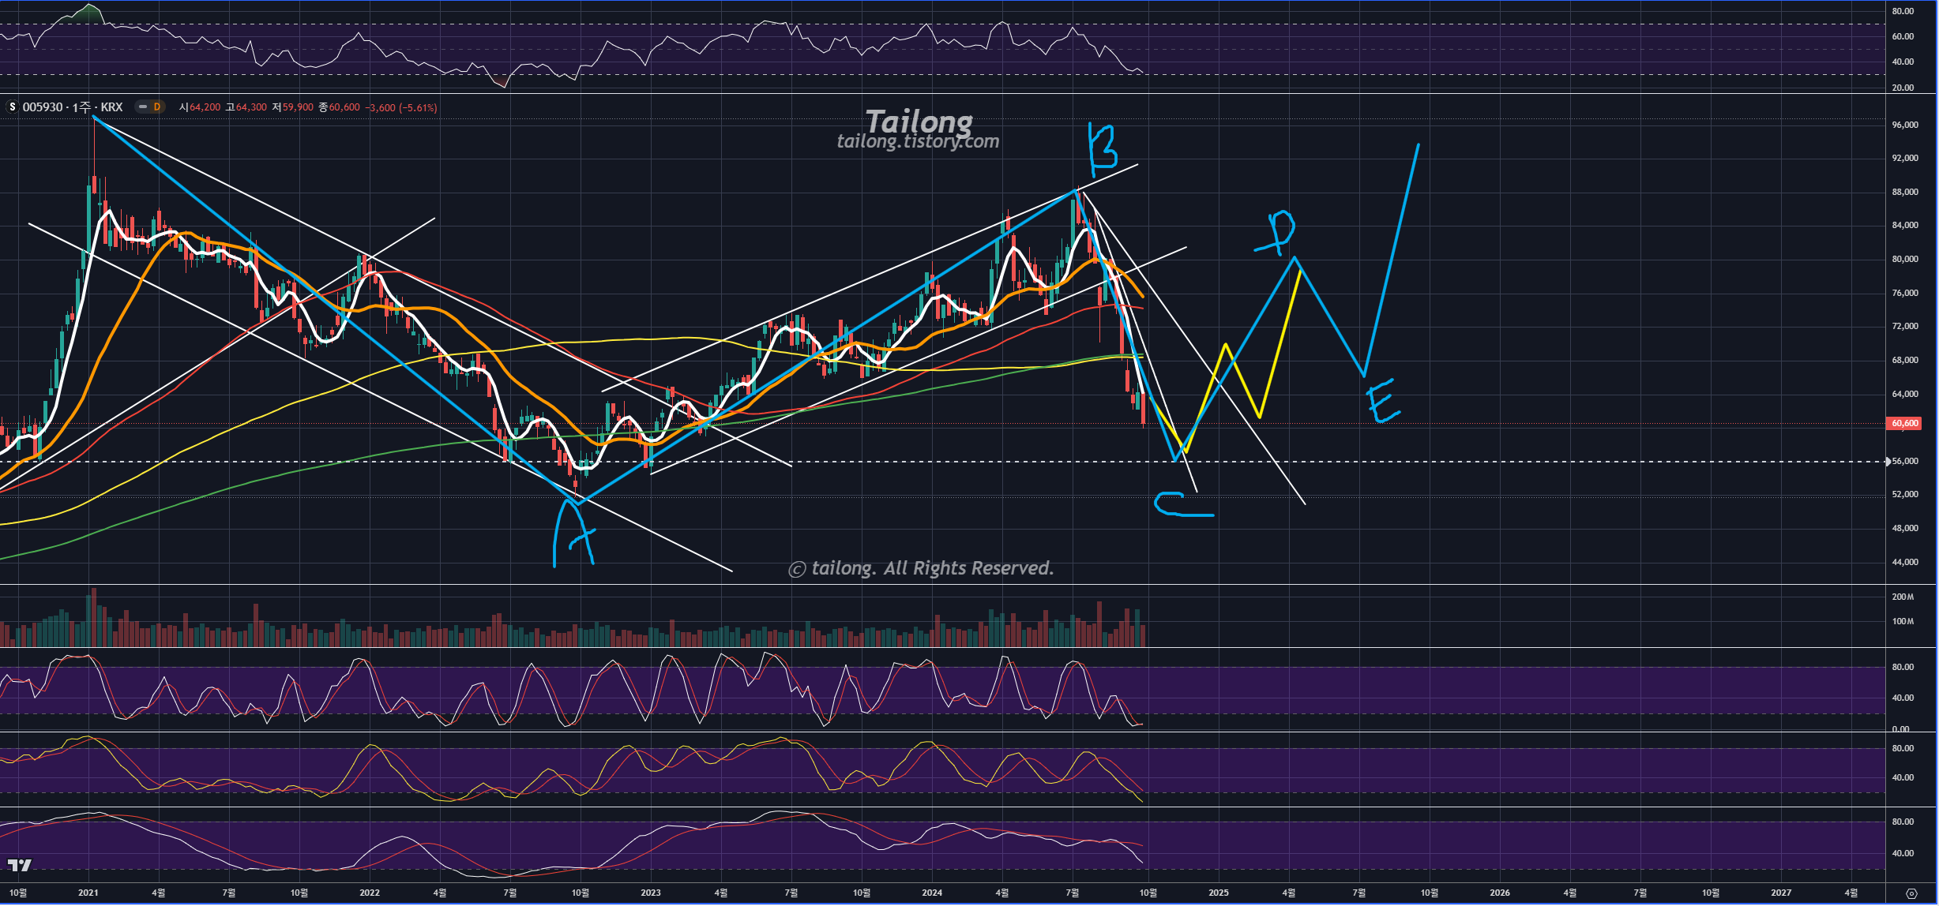Click the 96,000 price scale label
1939x906 pixels.
click(1904, 125)
